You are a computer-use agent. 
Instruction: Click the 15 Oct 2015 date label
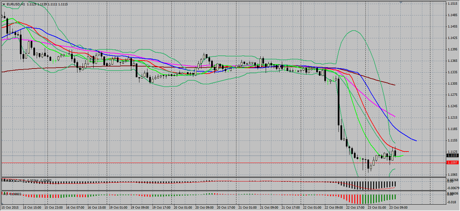[9, 207]
